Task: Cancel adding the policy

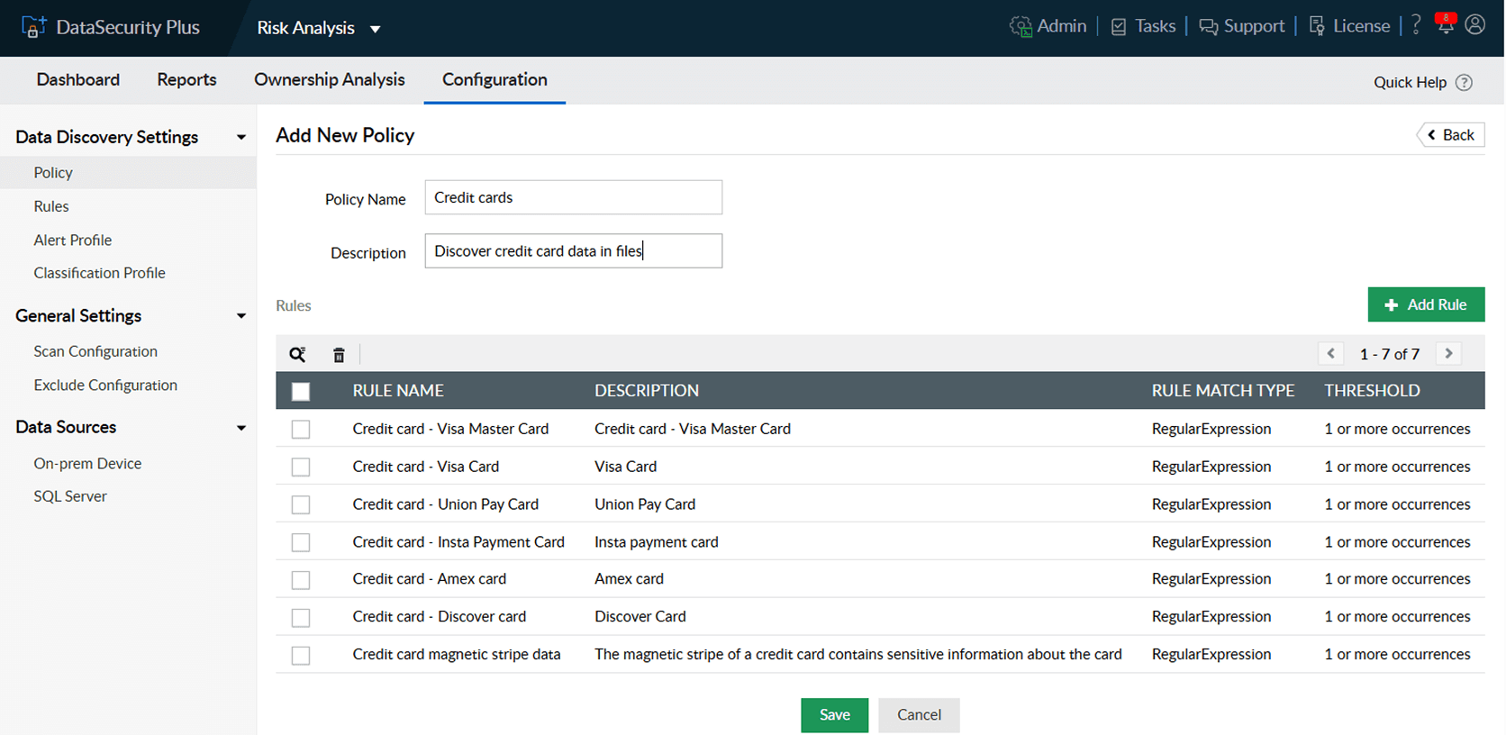Action: [919, 715]
